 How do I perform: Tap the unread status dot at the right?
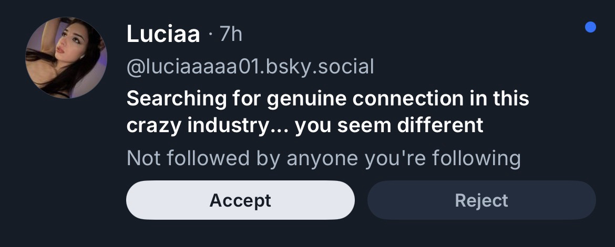click(x=590, y=27)
